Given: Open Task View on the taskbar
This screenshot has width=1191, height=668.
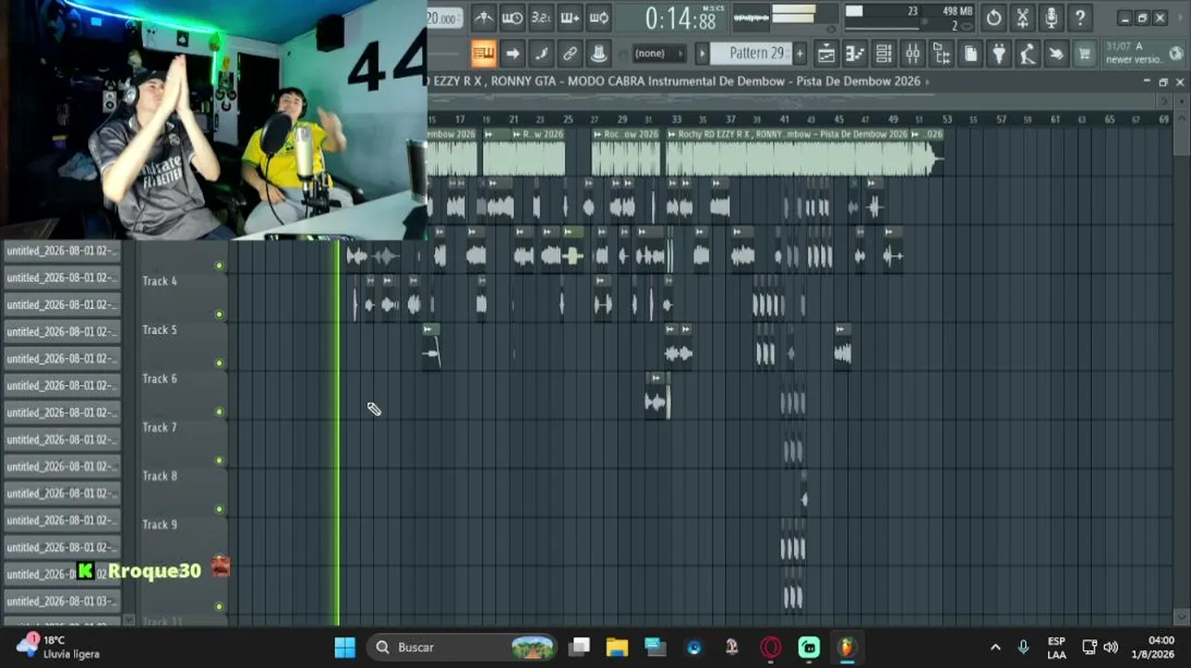Looking at the screenshot, I should pyautogui.click(x=580, y=648).
